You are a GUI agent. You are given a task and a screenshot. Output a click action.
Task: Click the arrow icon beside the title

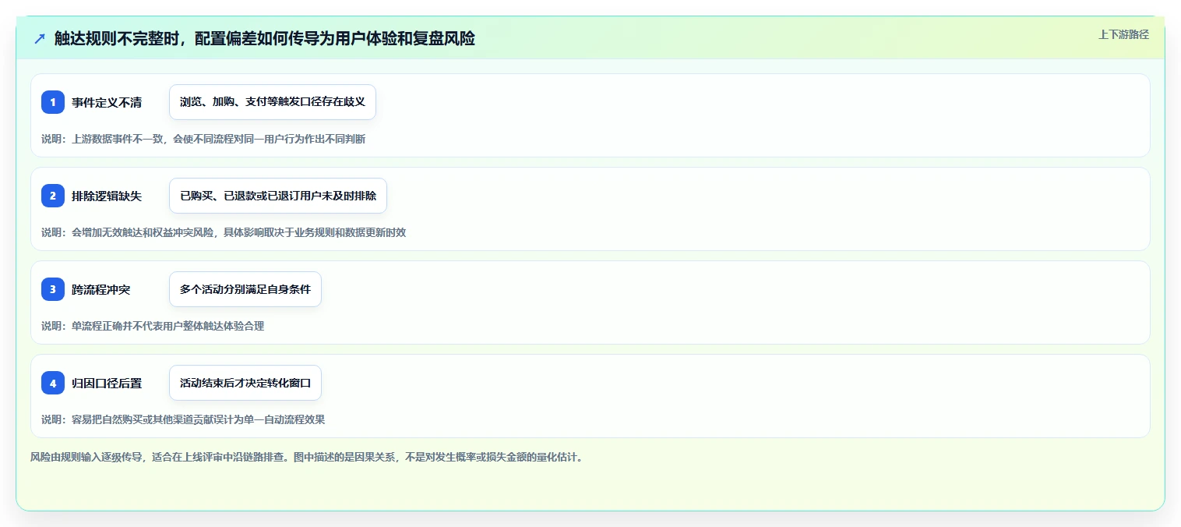click(x=40, y=38)
